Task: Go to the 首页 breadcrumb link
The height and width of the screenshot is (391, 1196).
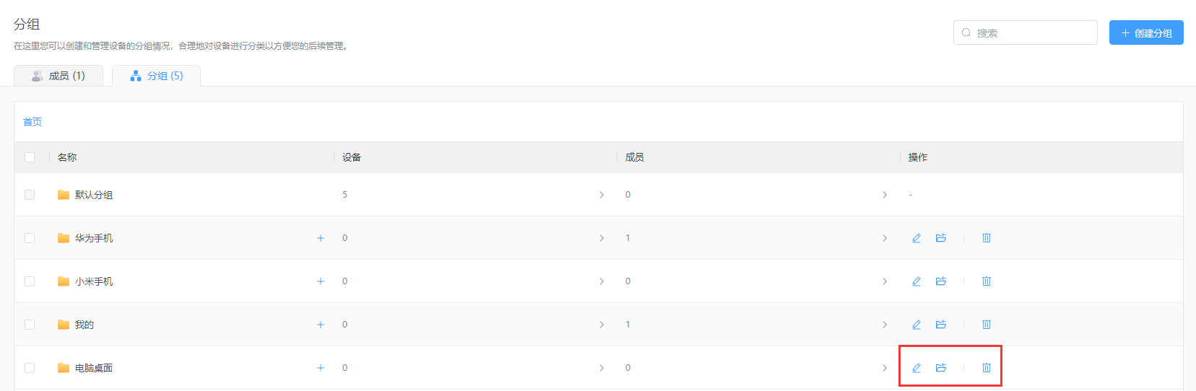Action: coord(32,122)
